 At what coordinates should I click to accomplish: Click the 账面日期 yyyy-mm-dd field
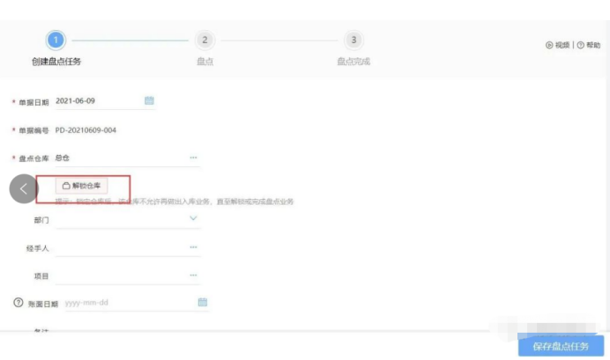point(136,303)
